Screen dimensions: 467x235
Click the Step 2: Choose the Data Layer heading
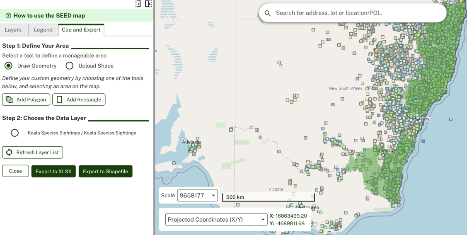pyautogui.click(x=44, y=118)
